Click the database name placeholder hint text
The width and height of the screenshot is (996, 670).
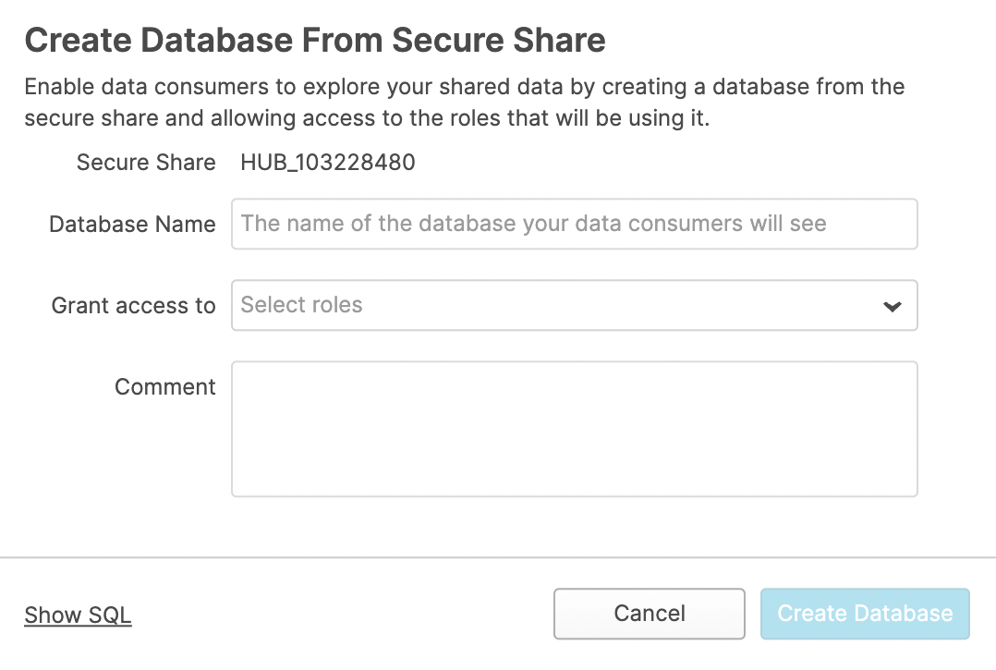point(533,224)
